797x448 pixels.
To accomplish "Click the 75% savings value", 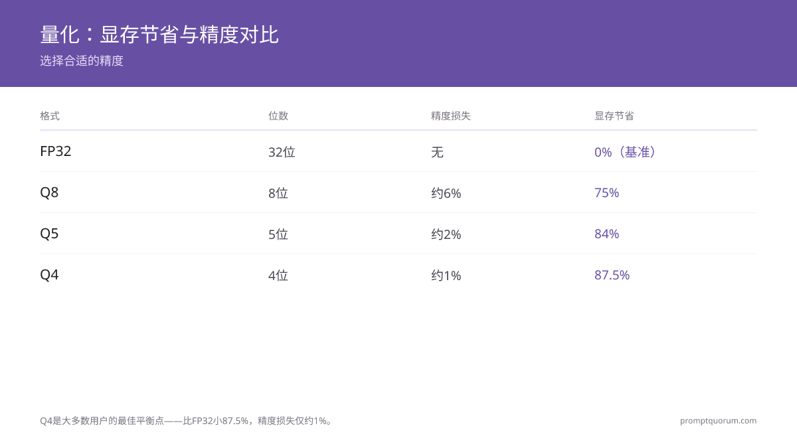I will [x=607, y=192].
